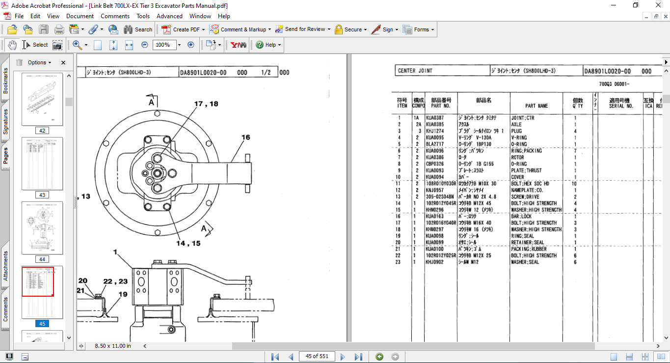
Task: Click the Print icon
Action: 58,29
